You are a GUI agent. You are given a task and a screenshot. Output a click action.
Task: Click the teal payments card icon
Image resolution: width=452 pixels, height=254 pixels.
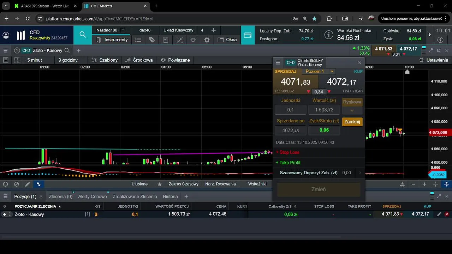248,35
